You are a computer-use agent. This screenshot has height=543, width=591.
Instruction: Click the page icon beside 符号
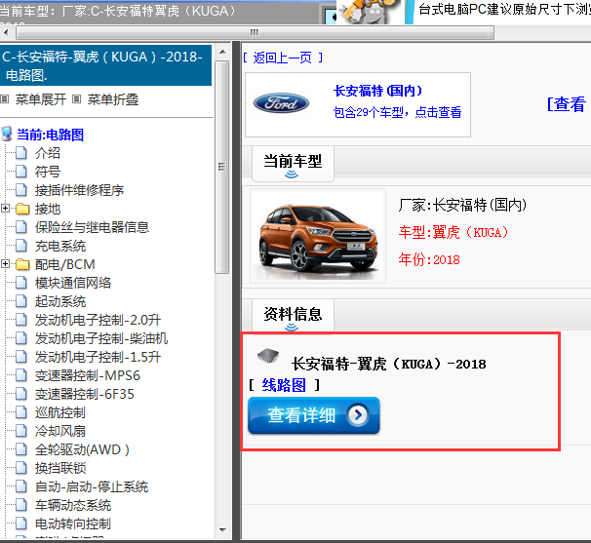point(21,172)
